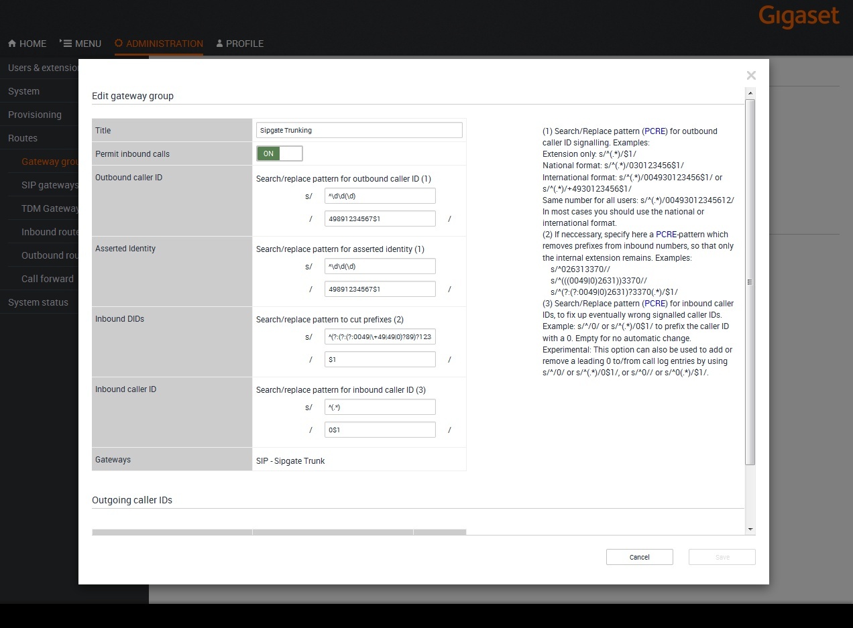The height and width of the screenshot is (628, 853).
Task: Click the profile person icon
Action: tap(219, 44)
